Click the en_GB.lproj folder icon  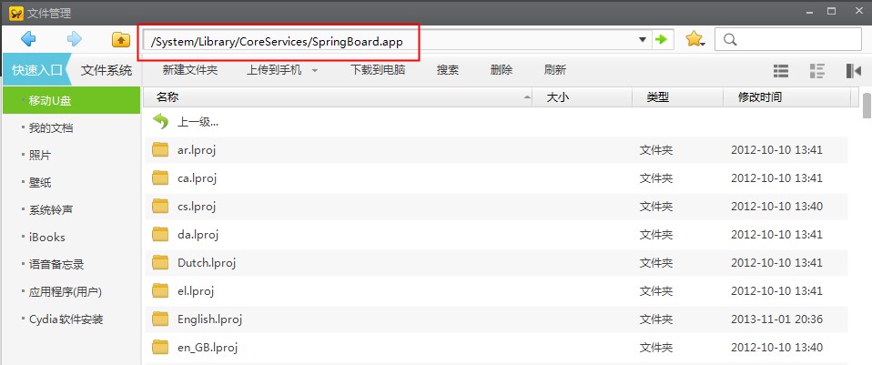(160, 347)
